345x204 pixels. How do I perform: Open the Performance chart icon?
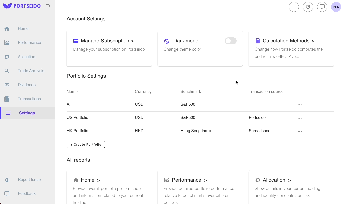(x=7, y=42)
